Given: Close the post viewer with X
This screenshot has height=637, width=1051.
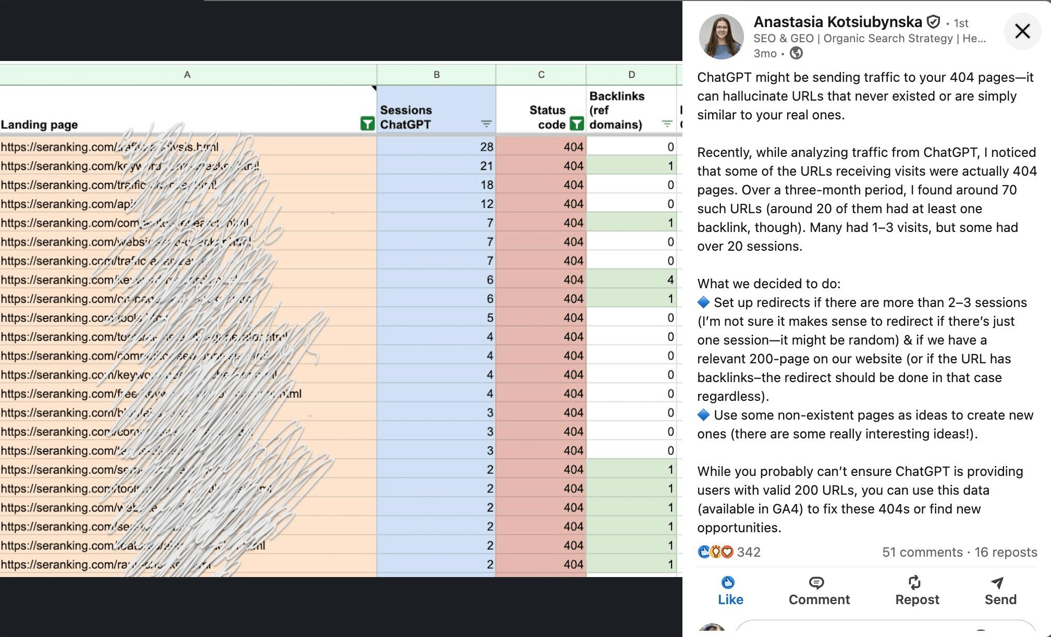Looking at the screenshot, I should coord(1022,31).
